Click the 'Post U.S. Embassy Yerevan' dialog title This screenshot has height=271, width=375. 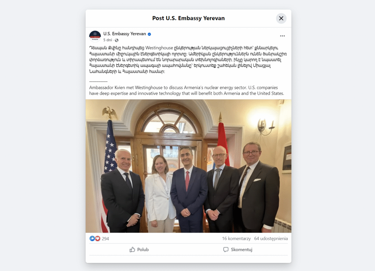pyautogui.click(x=189, y=18)
